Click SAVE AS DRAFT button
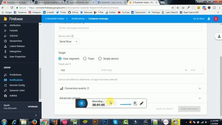The width and height of the screenshot is (222, 125). pos(164,109)
